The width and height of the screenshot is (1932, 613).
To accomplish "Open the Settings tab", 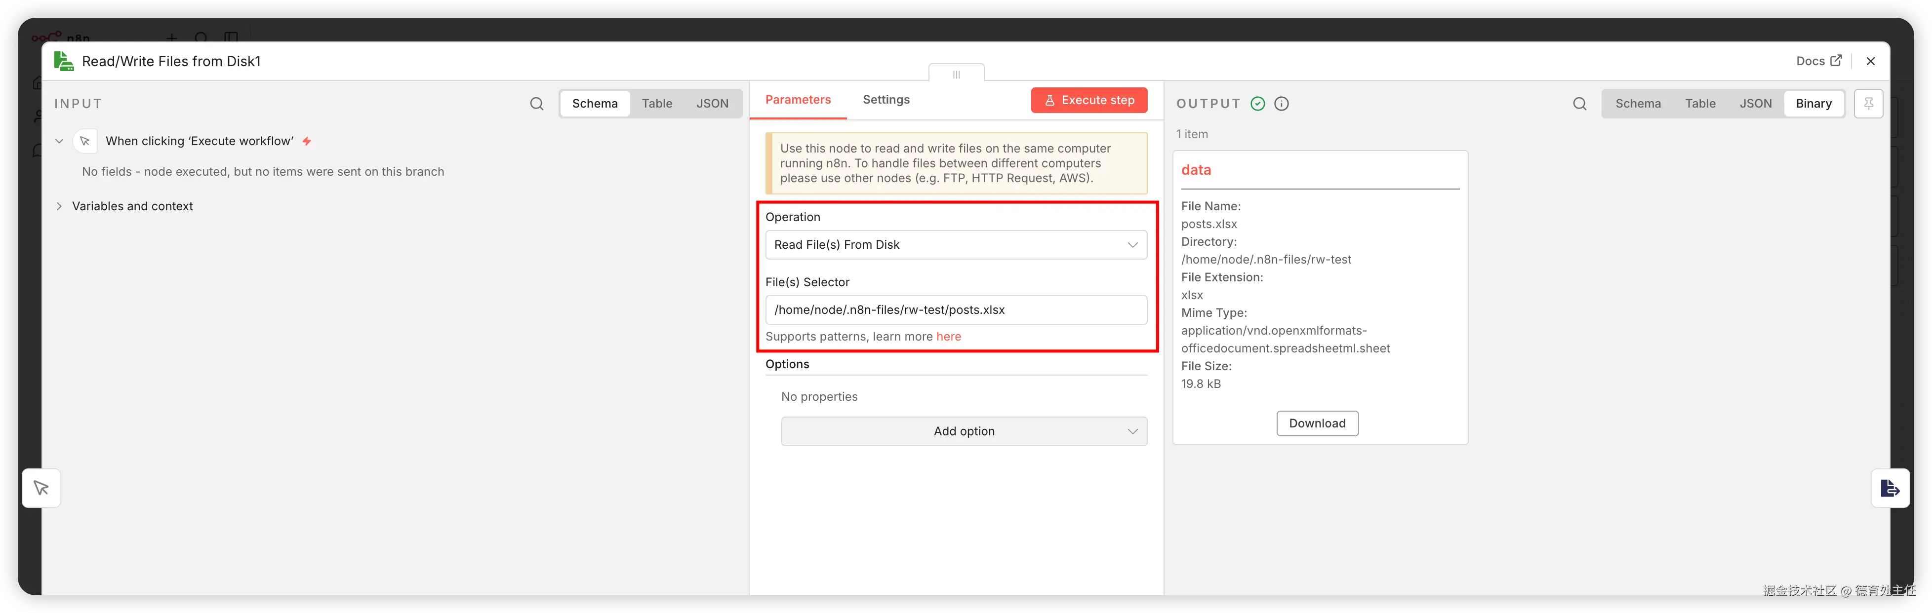I will click(886, 100).
